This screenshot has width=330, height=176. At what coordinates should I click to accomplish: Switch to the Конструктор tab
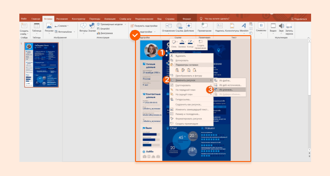tap(78, 19)
